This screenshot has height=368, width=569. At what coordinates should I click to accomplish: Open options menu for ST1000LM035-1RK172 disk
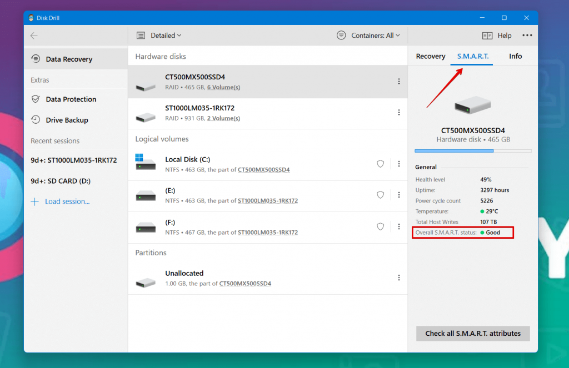(398, 113)
